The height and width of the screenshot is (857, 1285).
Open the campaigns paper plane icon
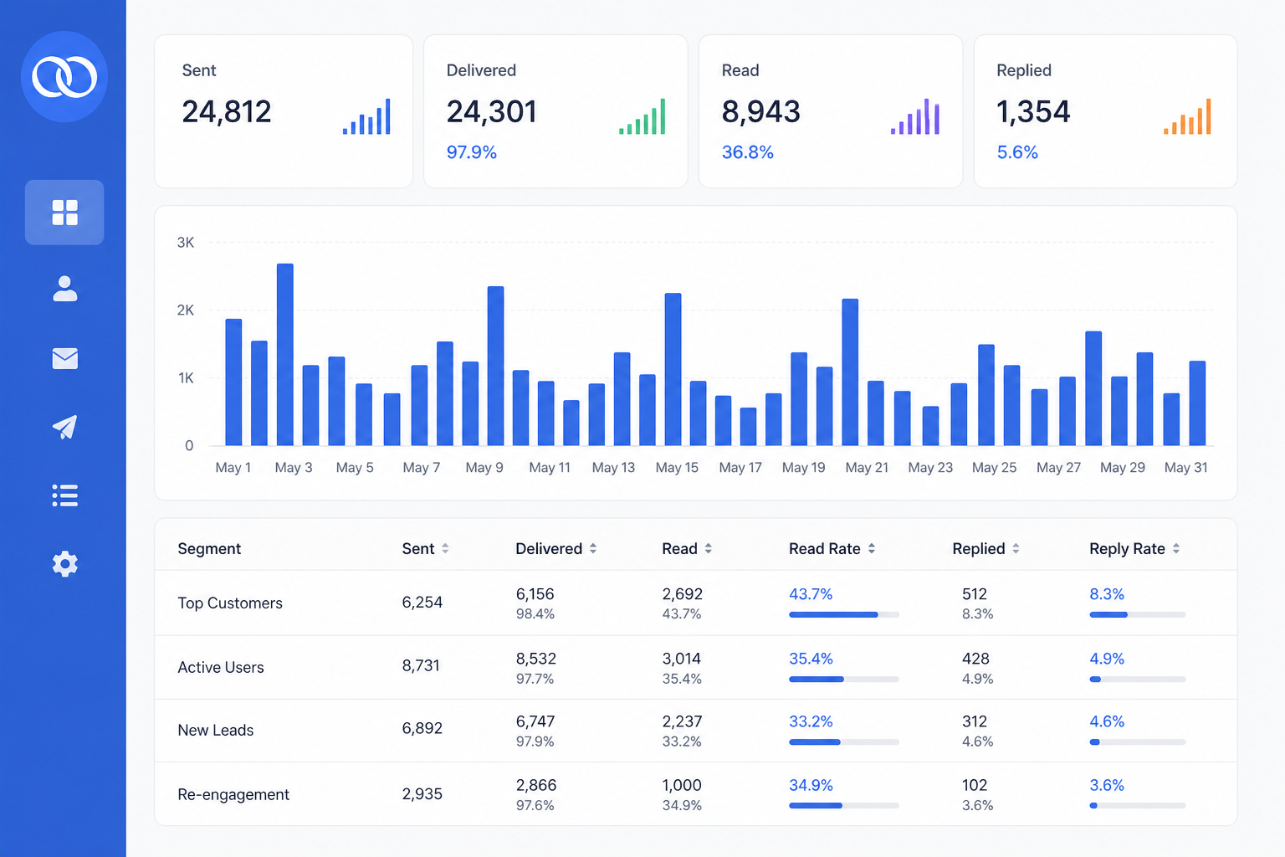(64, 427)
